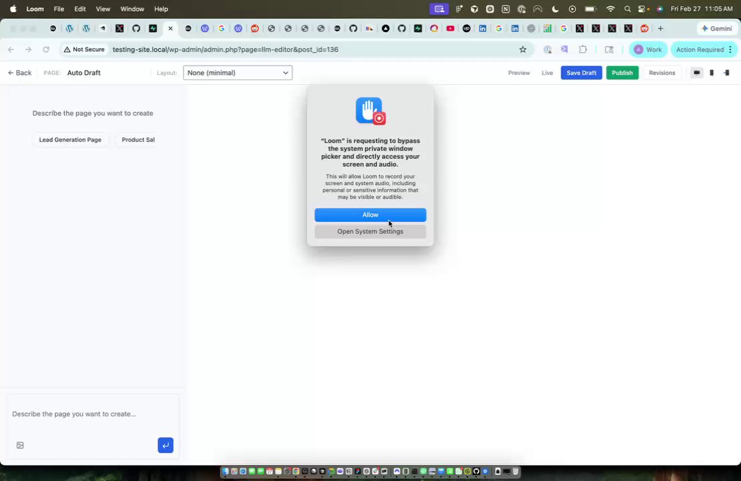The image size is (741, 481).
Task: Open the Revisions panel
Action: coord(662,73)
